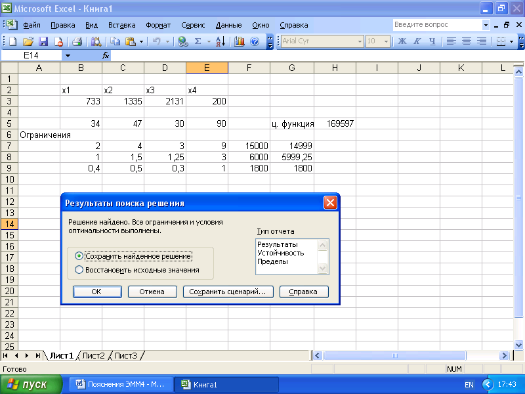Viewport: 525px width, 394px height.
Task: Select the Пределы report type
Action: point(272,261)
